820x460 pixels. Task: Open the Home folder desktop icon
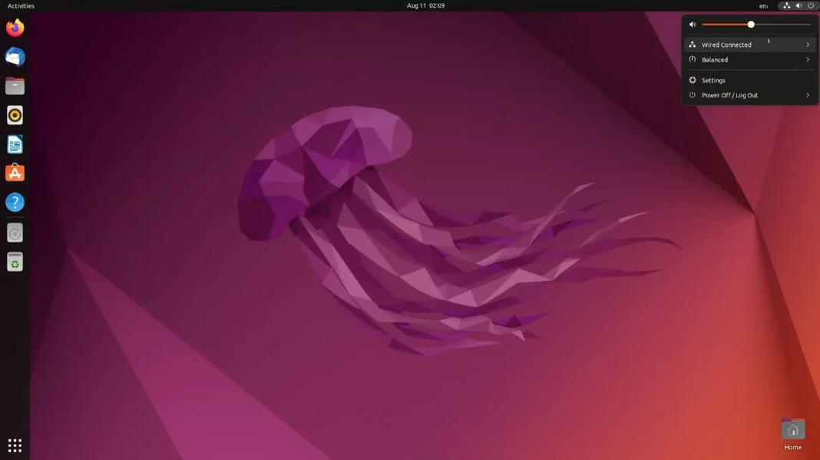coord(793,429)
